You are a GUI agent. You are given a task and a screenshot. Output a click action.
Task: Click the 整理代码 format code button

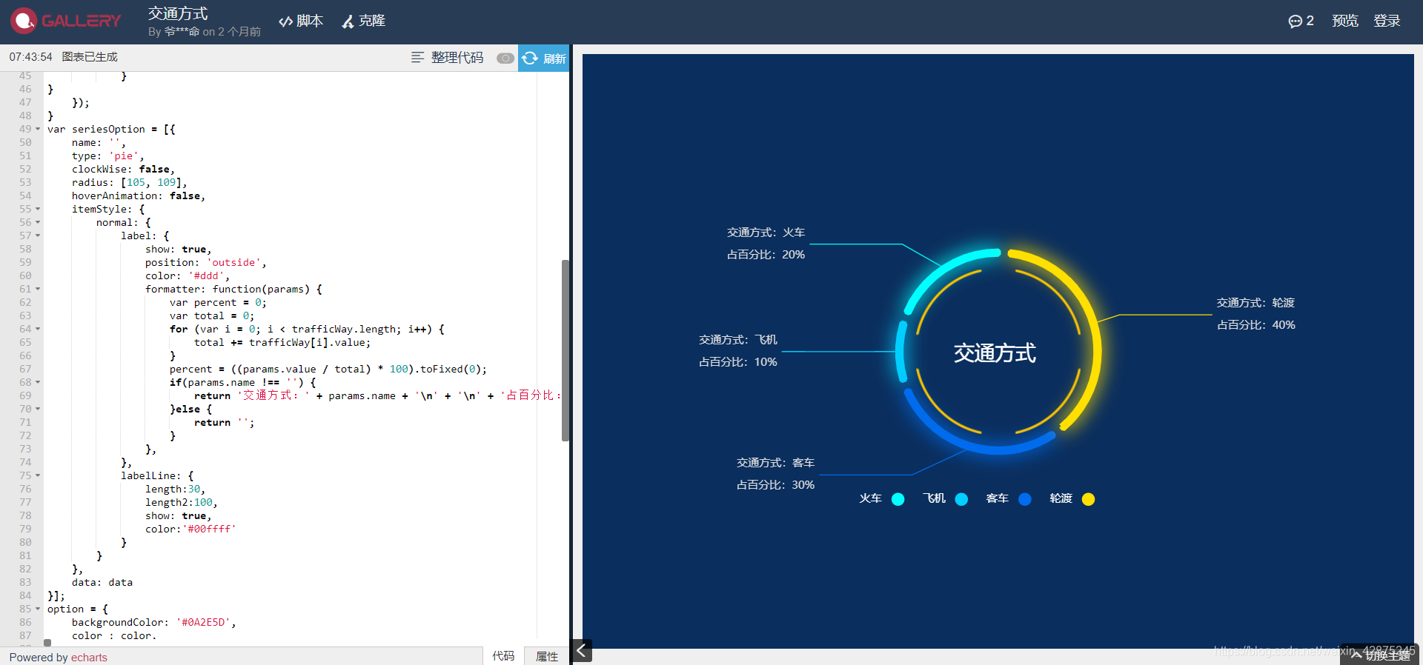coord(448,58)
